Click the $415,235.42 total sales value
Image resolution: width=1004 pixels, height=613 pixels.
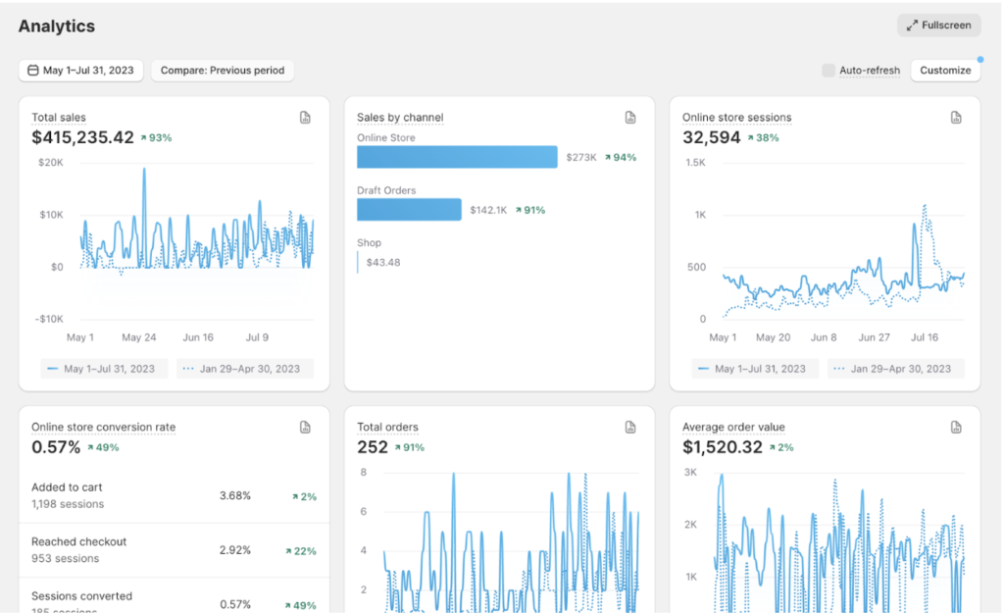pos(83,137)
